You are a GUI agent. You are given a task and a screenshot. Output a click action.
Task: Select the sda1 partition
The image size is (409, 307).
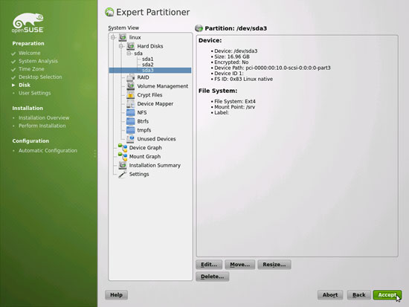pyautogui.click(x=148, y=59)
